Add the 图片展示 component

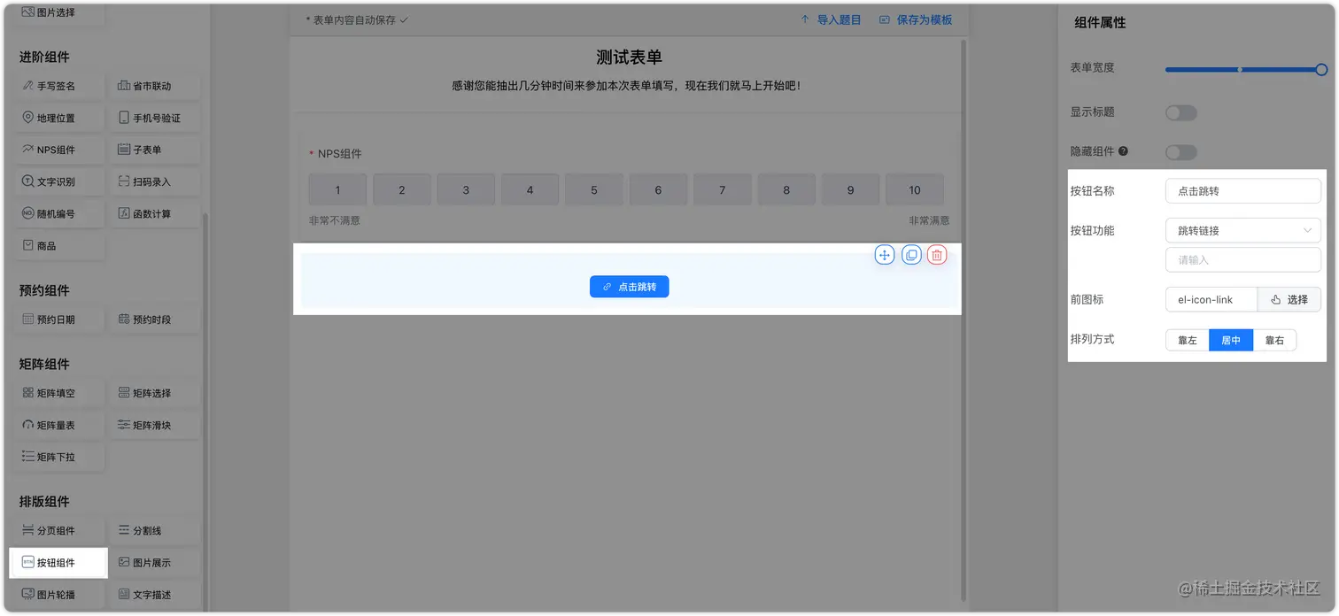(x=155, y=562)
